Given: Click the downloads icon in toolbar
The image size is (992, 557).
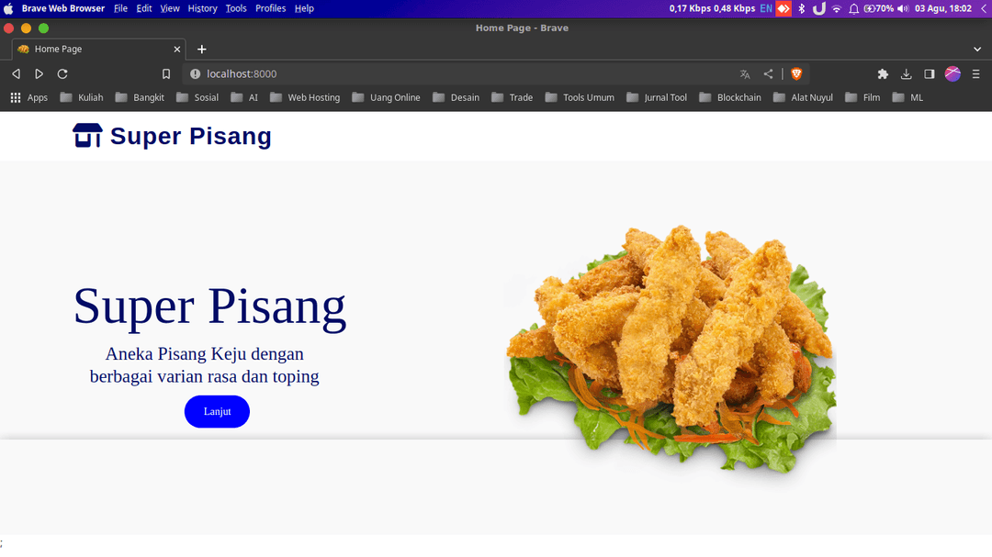Looking at the screenshot, I should coord(907,74).
